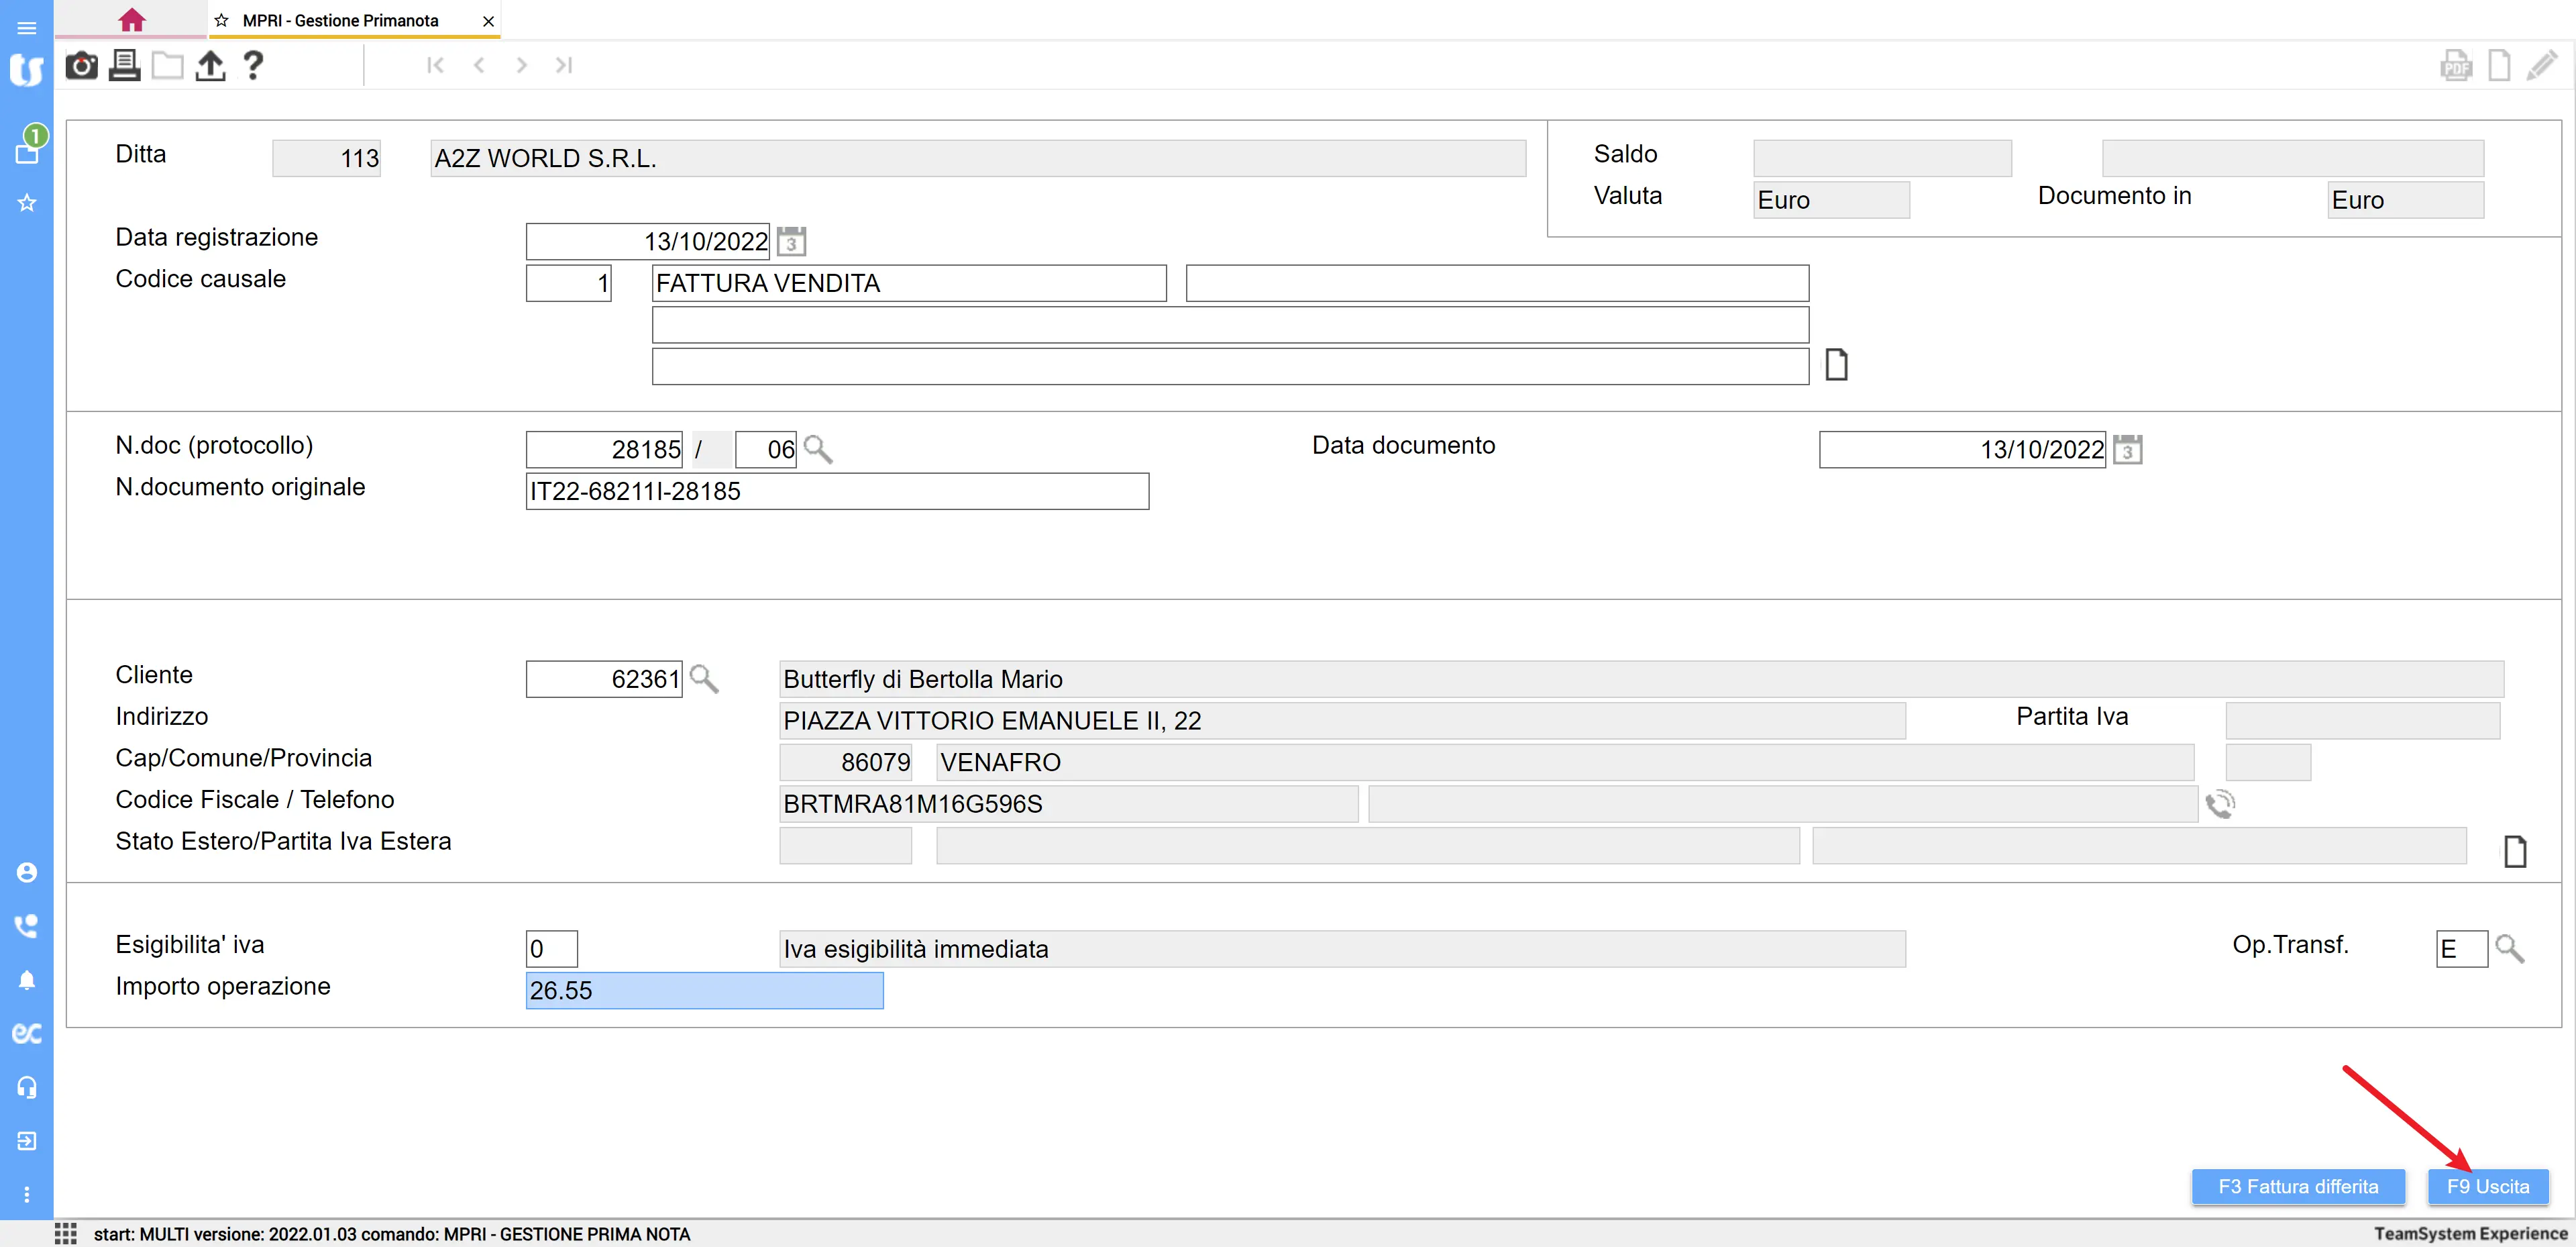Search clients with the Cliente magnifier icon
The image size is (2576, 1247).
[x=704, y=679]
